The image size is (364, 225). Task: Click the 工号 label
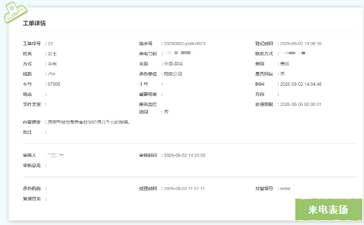(x=143, y=84)
